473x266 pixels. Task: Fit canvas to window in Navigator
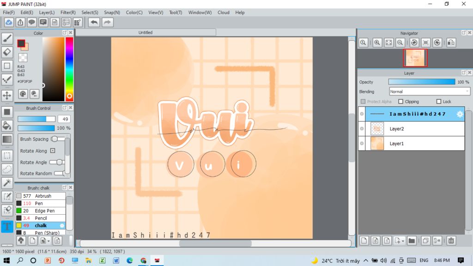tap(389, 42)
